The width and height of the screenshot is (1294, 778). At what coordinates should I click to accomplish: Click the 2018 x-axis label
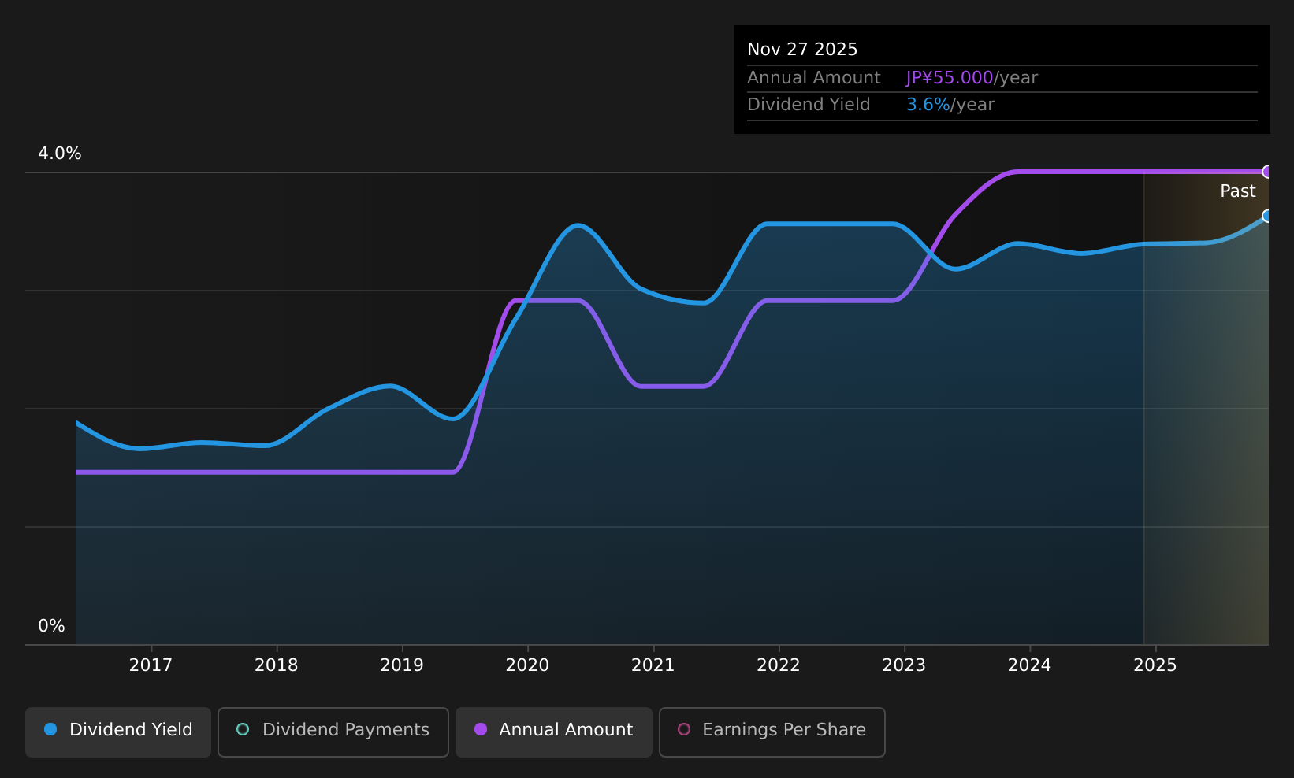(277, 665)
